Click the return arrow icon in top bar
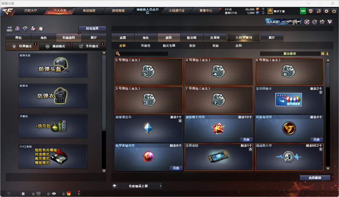The width and height of the screenshot is (339, 197). click(x=318, y=11)
